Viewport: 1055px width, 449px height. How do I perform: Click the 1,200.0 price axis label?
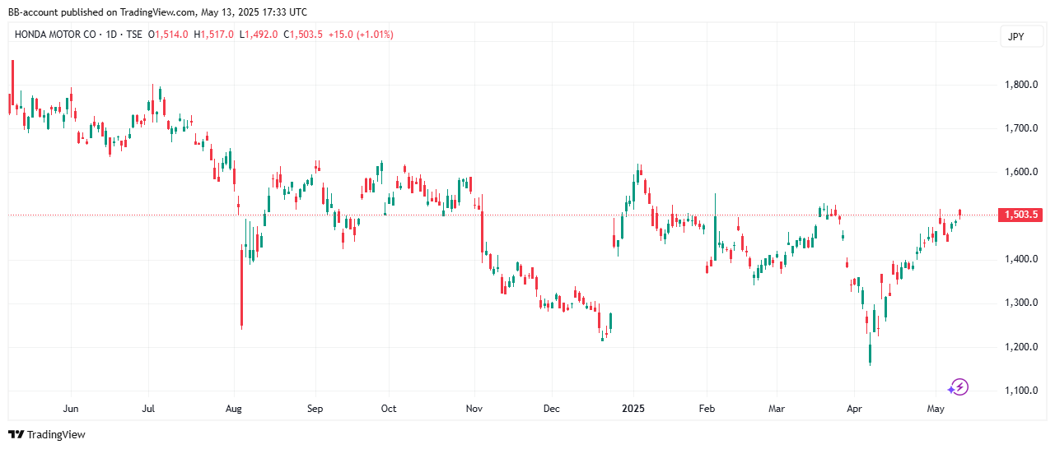click(1020, 347)
